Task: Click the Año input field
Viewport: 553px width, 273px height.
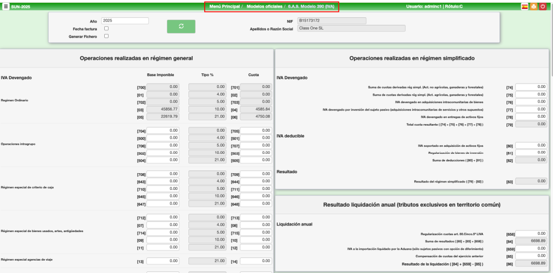Action: coord(125,21)
